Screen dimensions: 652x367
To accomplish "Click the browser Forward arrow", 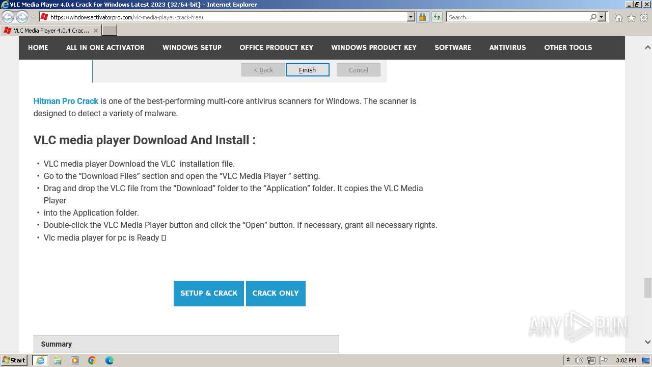I will point(22,17).
